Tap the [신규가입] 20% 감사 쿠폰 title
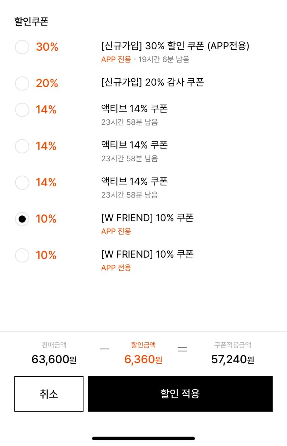 153,82
